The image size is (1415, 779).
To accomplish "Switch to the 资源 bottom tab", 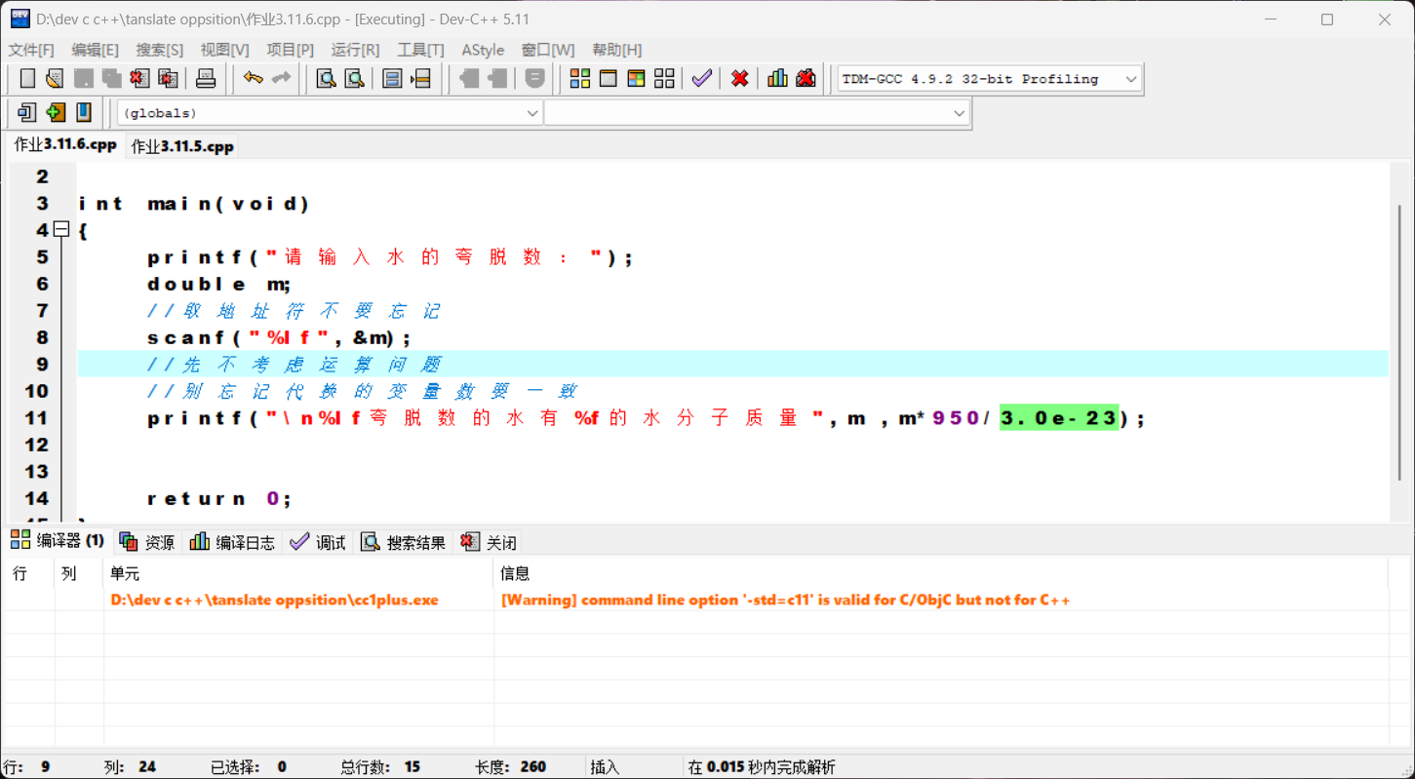I will tap(147, 542).
